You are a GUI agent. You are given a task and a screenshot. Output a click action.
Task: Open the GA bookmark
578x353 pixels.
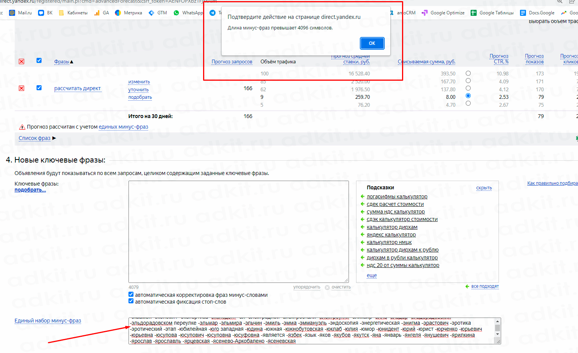click(x=102, y=13)
